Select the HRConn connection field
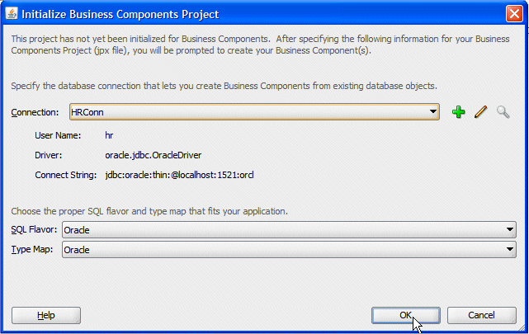This screenshot has height=334, width=529. [254, 111]
